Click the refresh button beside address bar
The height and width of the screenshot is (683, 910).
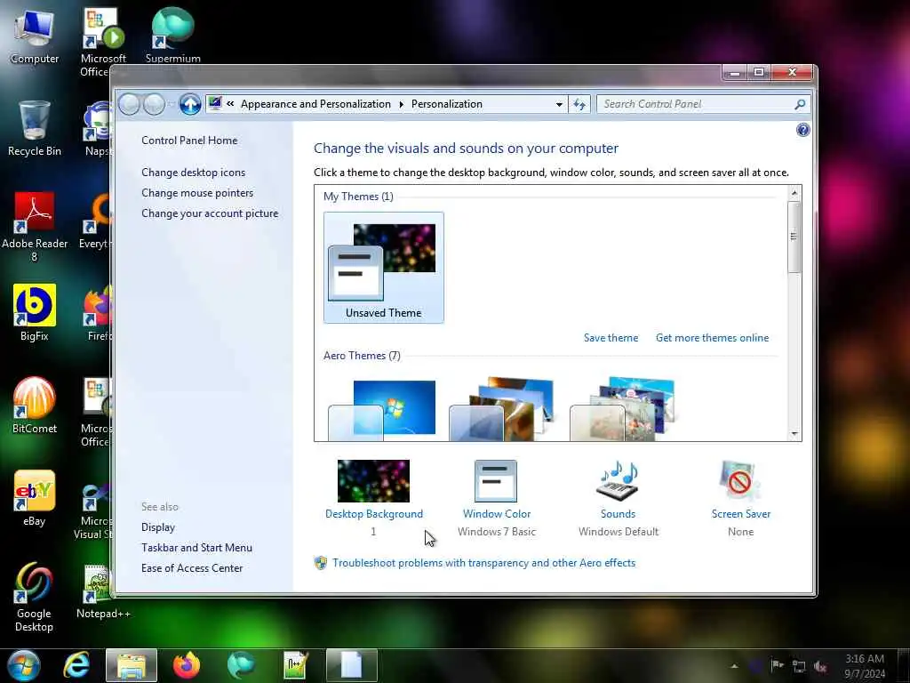[579, 104]
